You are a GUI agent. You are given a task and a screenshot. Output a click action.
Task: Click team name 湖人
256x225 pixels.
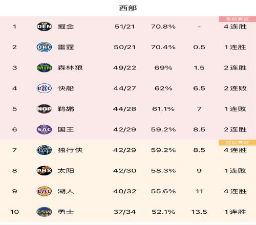pyautogui.click(x=66, y=191)
